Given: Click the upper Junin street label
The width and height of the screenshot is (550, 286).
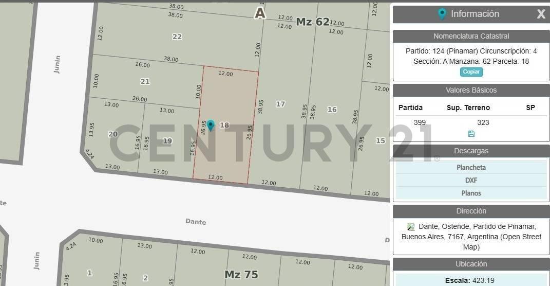Looking at the screenshot, I should point(57,65).
